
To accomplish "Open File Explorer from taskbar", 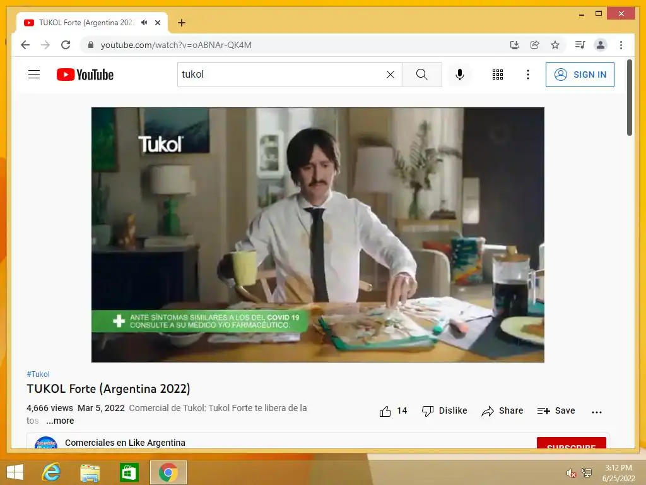I will click(90, 472).
